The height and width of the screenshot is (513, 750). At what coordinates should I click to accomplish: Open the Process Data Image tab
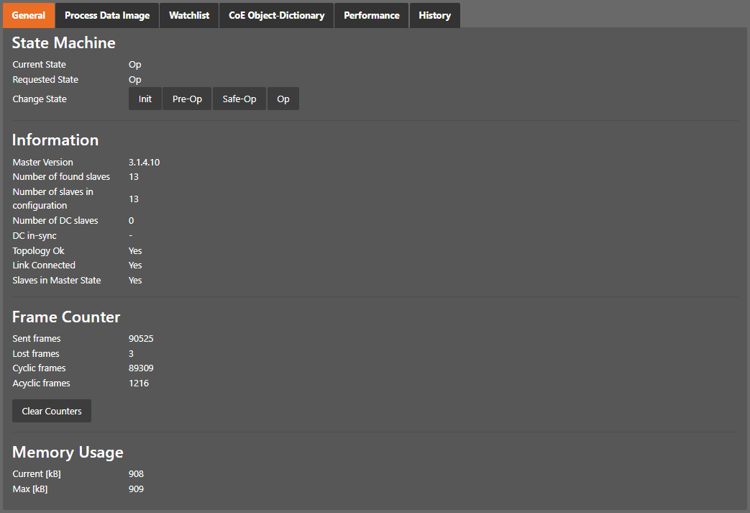[x=107, y=15]
